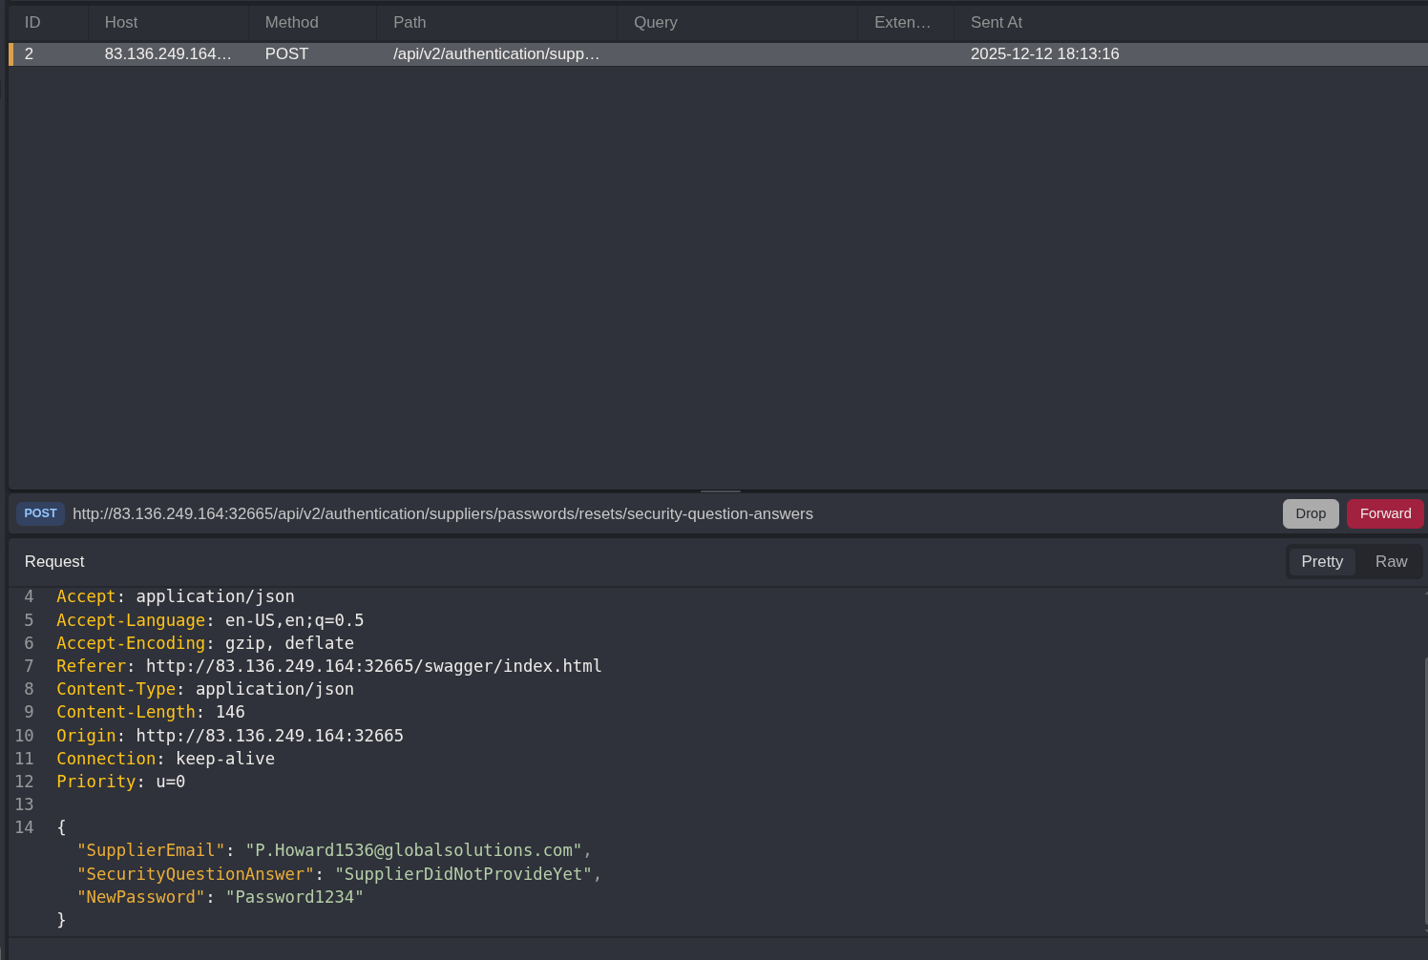Sort by the ID column header
The height and width of the screenshot is (960, 1428).
click(x=32, y=22)
